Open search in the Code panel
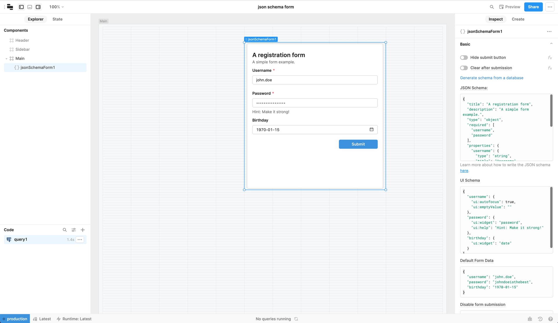Image resolution: width=558 pixels, height=323 pixels. (65, 230)
